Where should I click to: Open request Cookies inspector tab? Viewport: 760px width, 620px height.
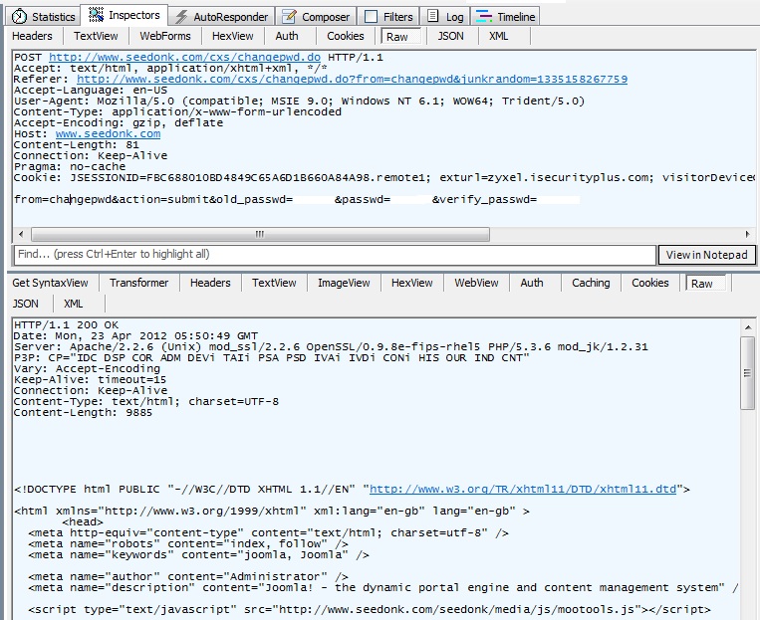click(x=345, y=37)
